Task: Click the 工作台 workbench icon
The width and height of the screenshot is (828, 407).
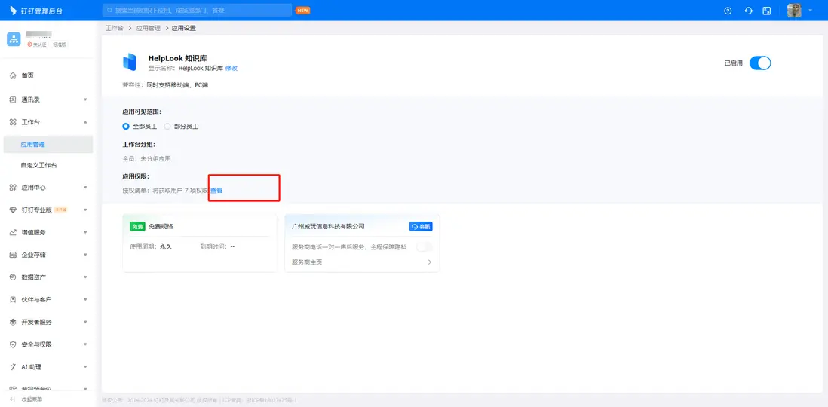Action: point(14,122)
